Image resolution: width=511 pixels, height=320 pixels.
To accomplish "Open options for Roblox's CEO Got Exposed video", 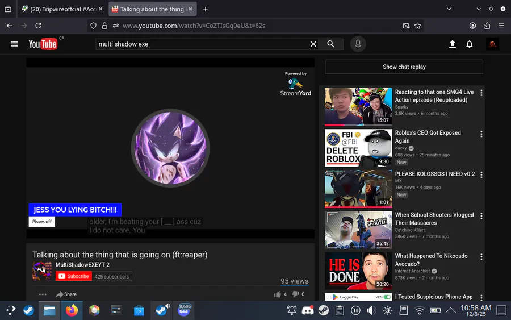I will [x=481, y=134].
